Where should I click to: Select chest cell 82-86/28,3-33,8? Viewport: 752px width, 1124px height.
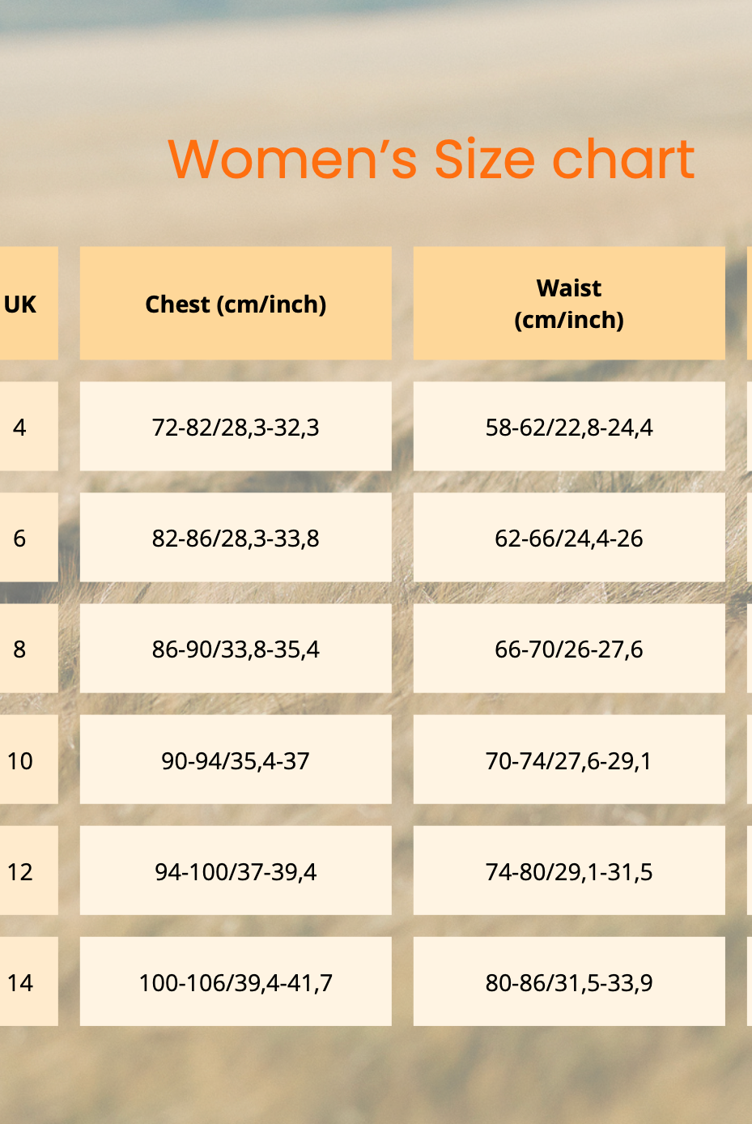236,538
